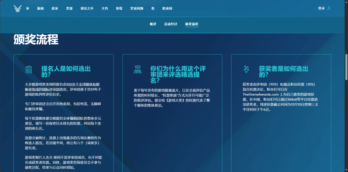Switch to the 概述 sub-tab
Screen dimensions: 348x172
[x=153, y=24]
